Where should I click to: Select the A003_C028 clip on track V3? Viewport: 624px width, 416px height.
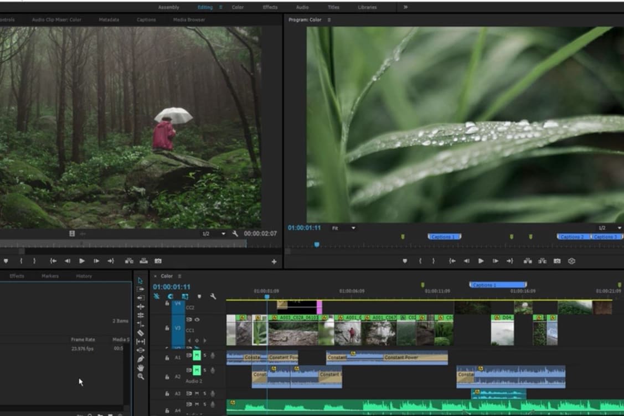(x=293, y=333)
